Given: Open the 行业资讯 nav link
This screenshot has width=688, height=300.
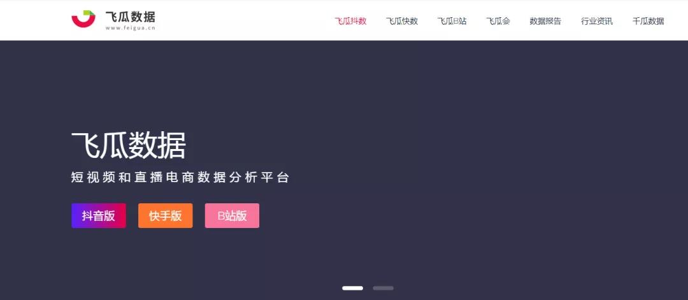Looking at the screenshot, I should pyautogui.click(x=597, y=21).
